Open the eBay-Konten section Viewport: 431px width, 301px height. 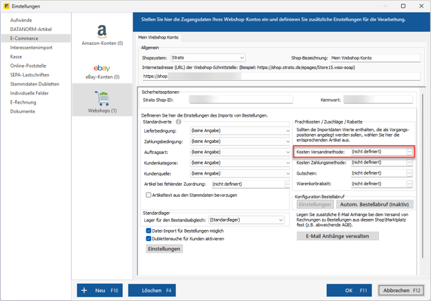coord(102,71)
